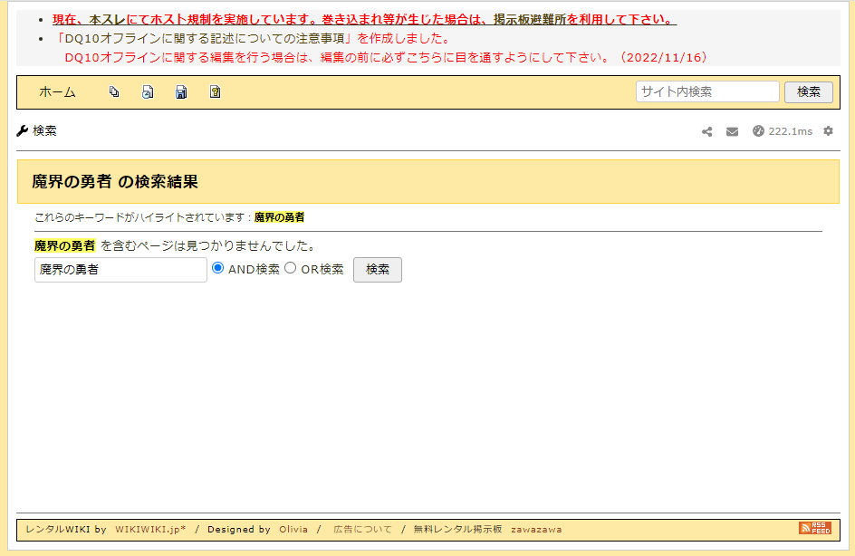Click the new page icon in the toolbar
The width and height of the screenshot is (855, 556).
coord(114,92)
